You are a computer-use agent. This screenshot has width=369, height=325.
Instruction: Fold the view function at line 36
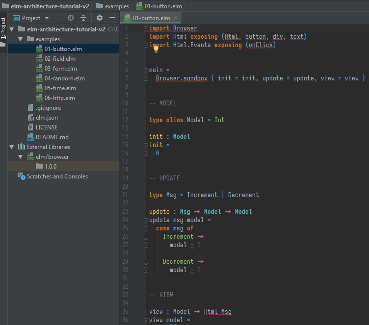click(x=146, y=320)
